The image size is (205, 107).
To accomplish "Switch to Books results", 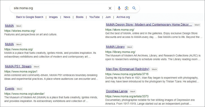I will pyautogui.click(x=80, y=17).
